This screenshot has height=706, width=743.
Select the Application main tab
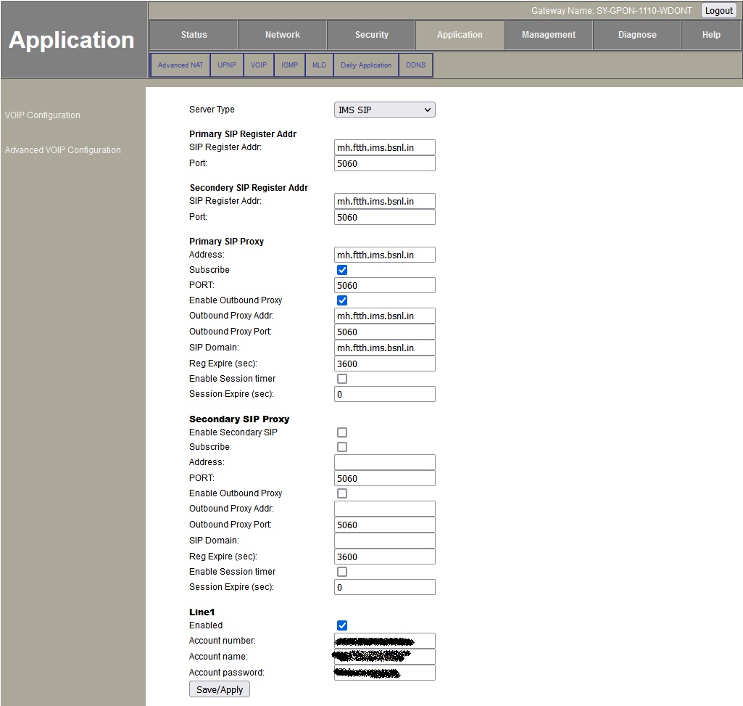pyautogui.click(x=460, y=35)
